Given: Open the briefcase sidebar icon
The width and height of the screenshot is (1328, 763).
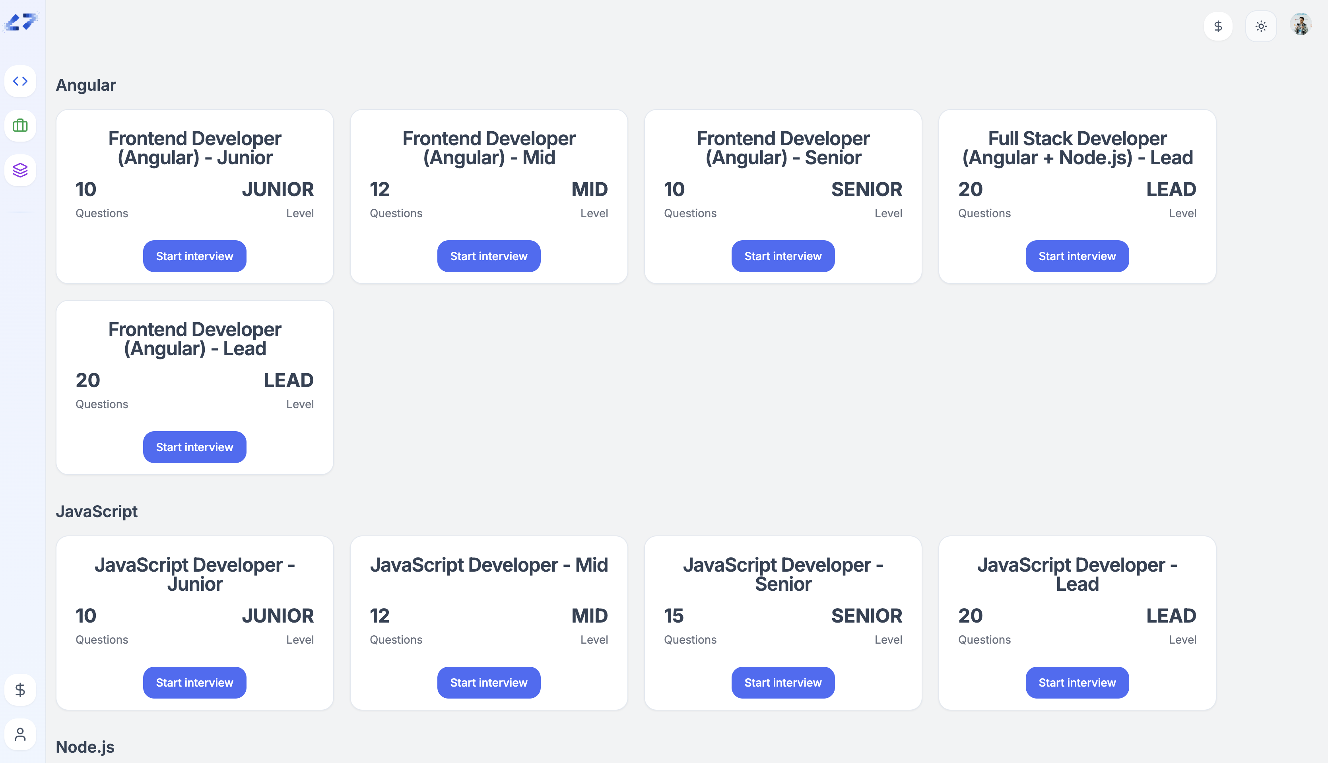Looking at the screenshot, I should tap(20, 126).
